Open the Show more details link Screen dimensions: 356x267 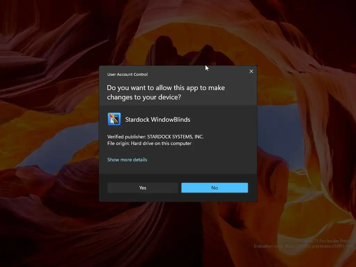tap(127, 160)
